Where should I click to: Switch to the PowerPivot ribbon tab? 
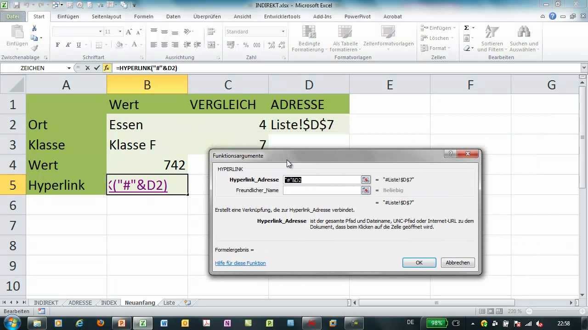[x=357, y=16]
